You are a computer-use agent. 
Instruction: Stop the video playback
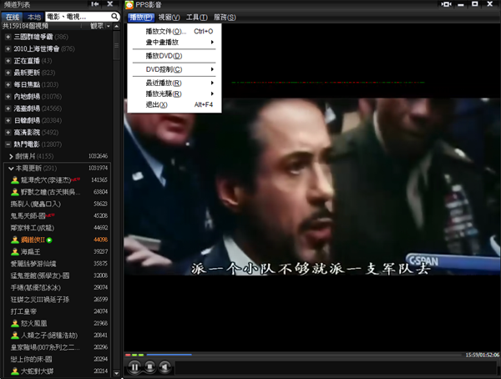click(x=149, y=366)
